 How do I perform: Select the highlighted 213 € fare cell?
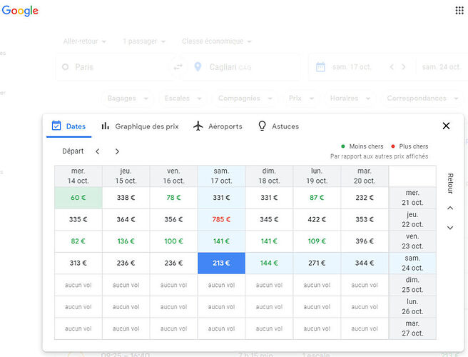tap(221, 263)
